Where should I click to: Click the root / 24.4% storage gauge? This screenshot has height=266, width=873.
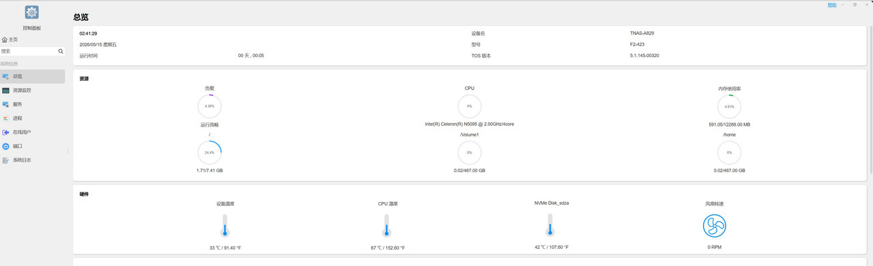click(210, 152)
